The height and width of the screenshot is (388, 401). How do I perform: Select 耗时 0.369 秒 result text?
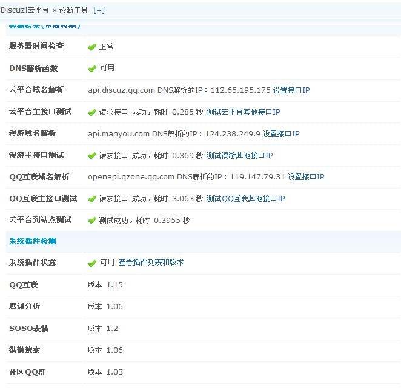(x=178, y=155)
